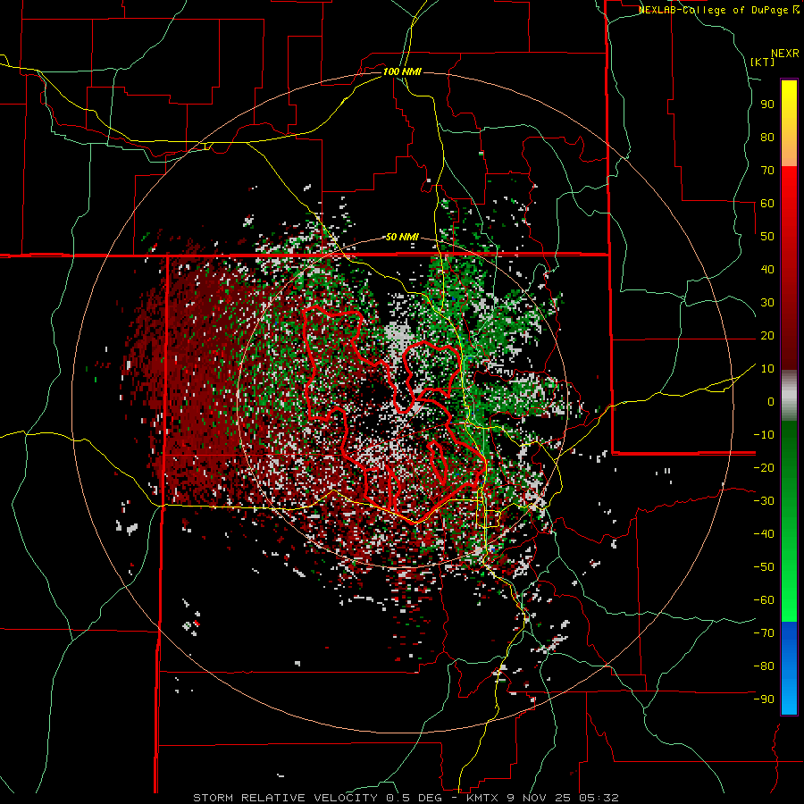This screenshot has height=804, width=804.
Task: Click the 40 value on the velocity scale
Action: tap(767, 270)
